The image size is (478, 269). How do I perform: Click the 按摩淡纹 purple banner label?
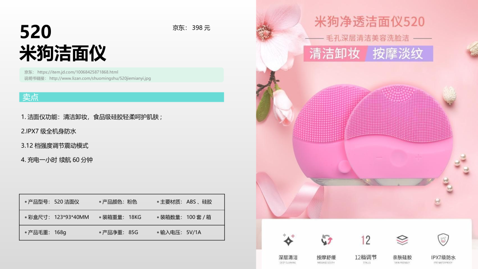(398, 54)
